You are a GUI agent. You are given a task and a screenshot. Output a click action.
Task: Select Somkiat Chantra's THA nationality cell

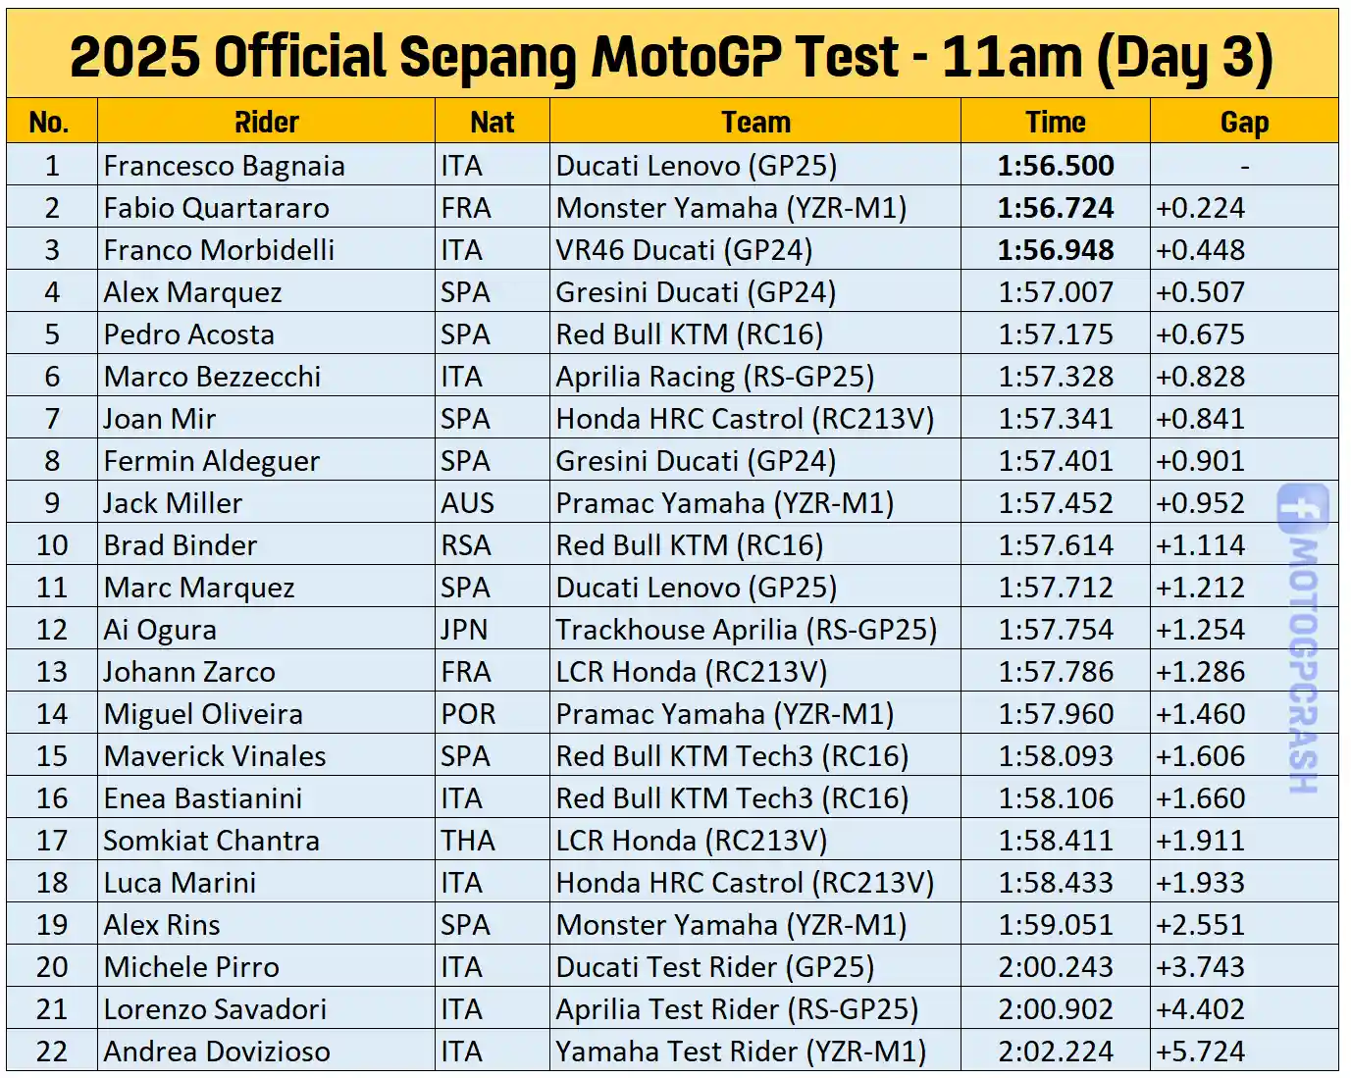point(468,841)
